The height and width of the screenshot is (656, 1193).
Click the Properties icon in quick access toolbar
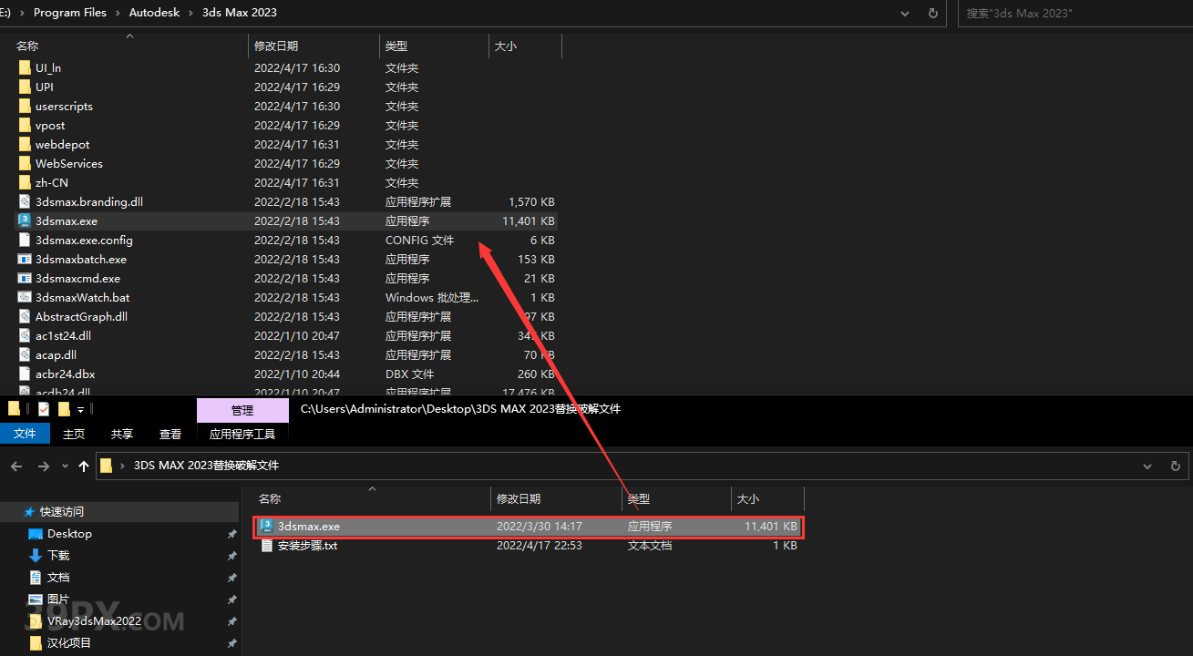[x=44, y=409]
